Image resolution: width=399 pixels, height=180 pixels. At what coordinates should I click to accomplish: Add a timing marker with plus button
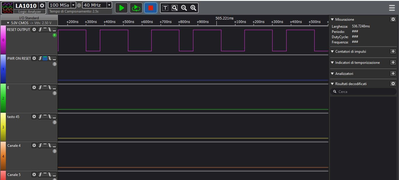click(x=393, y=62)
